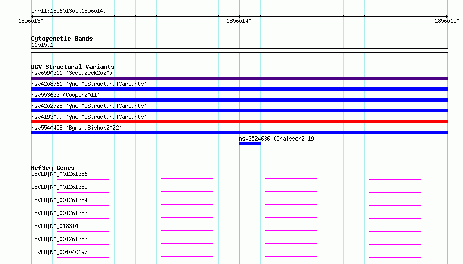Image resolution: width=463 pixels, height=264 pixels.
Task: Open variant nsv5540458 (ByrskaBishop2022) label
Action: (76, 128)
